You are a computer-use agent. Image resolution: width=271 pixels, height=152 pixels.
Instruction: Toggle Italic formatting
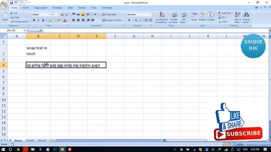[x=39, y=20]
